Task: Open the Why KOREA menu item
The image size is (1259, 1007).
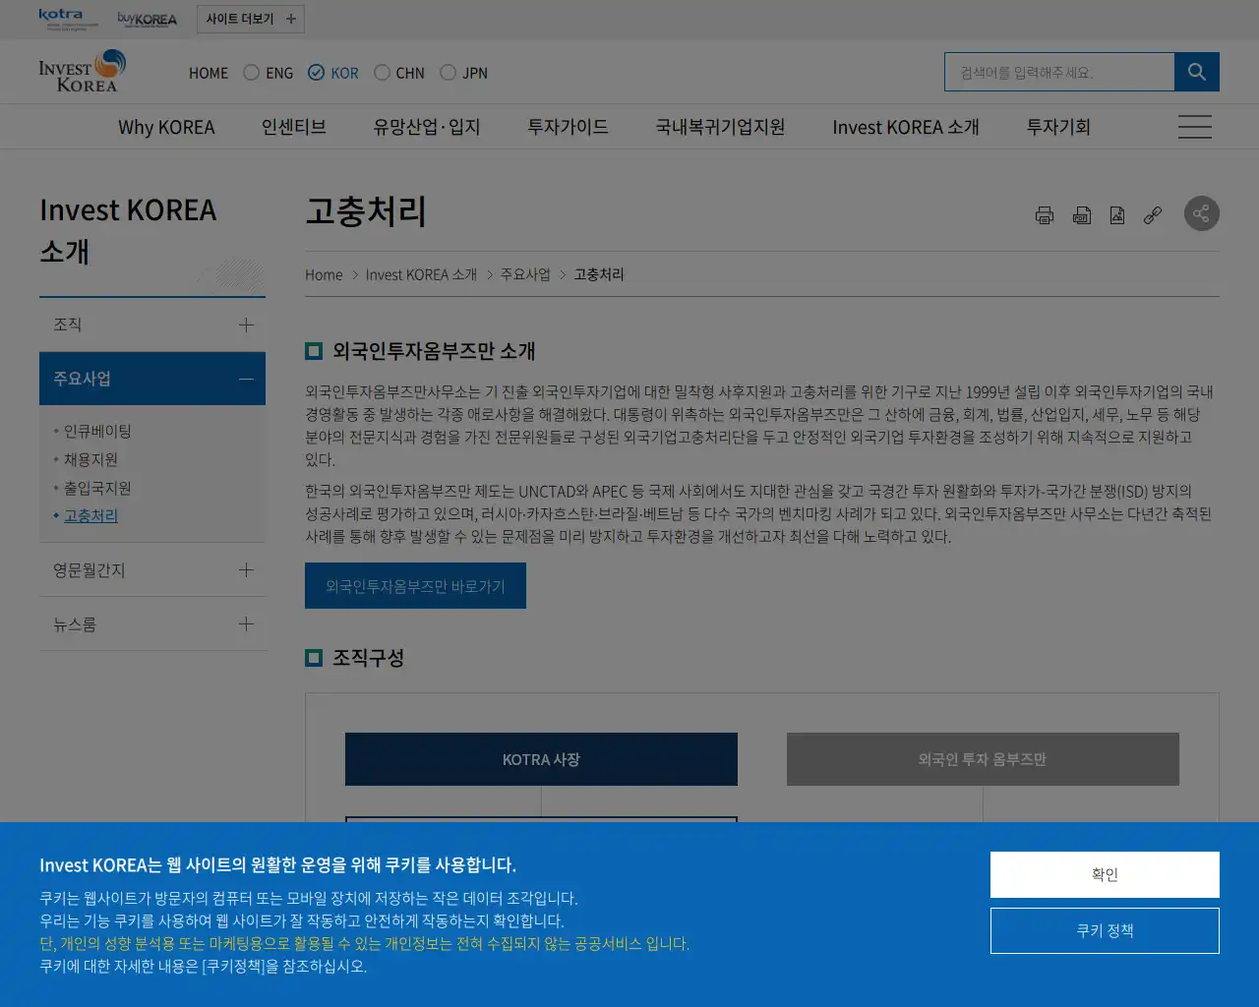Action: pyautogui.click(x=167, y=126)
